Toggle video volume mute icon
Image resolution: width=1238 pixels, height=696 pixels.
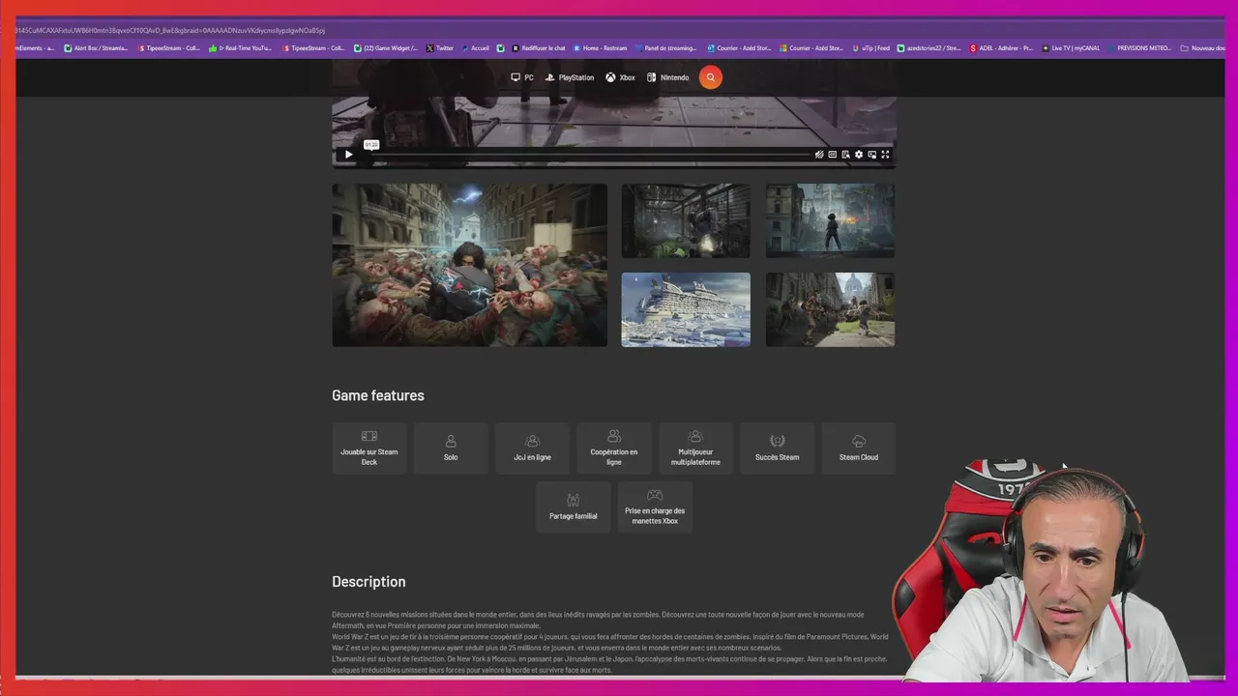(x=819, y=155)
